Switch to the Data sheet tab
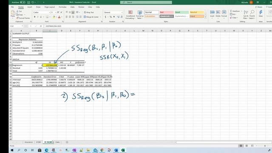This screenshot has height=153, width=272. click(x=57, y=142)
